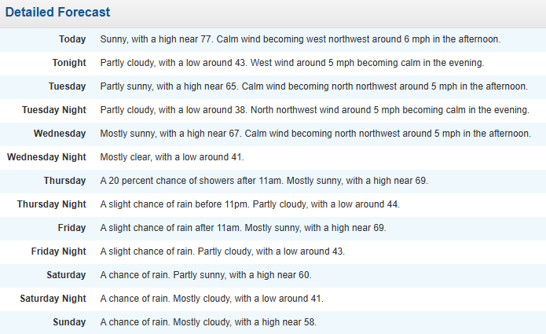This screenshot has width=546, height=334.
Task: Click the Tuesday Night label
Action: point(54,110)
